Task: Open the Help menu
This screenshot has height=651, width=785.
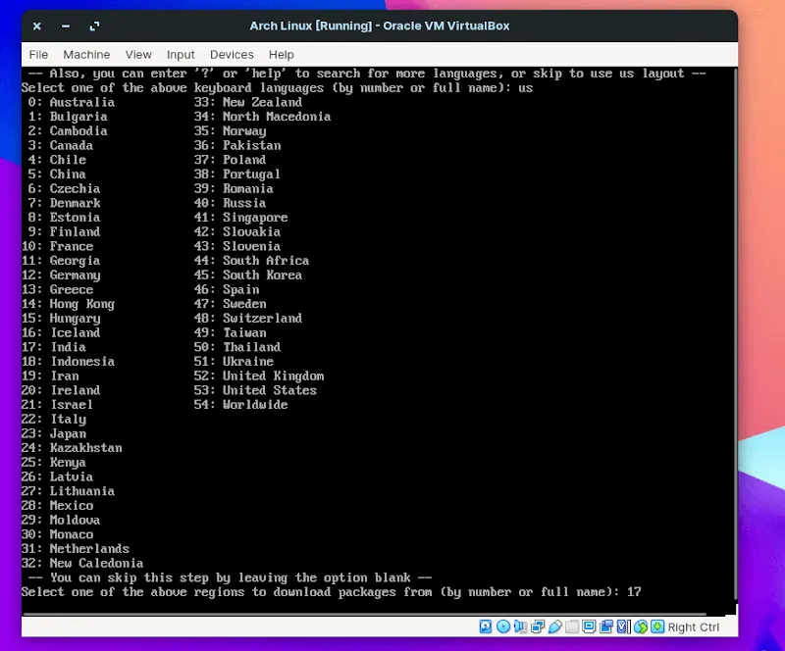Action: pyautogui.click(x=282, y=55)
